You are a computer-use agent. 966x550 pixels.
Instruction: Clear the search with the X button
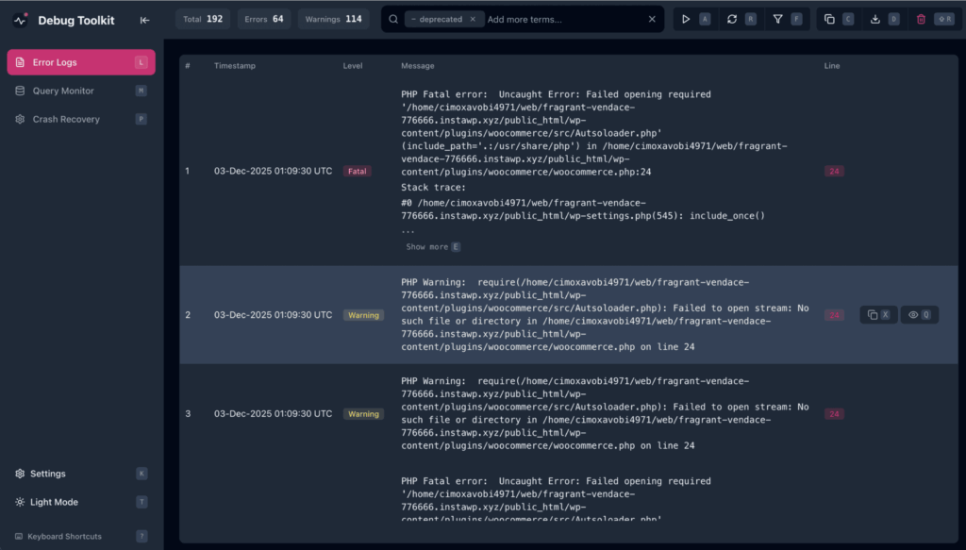651,18
